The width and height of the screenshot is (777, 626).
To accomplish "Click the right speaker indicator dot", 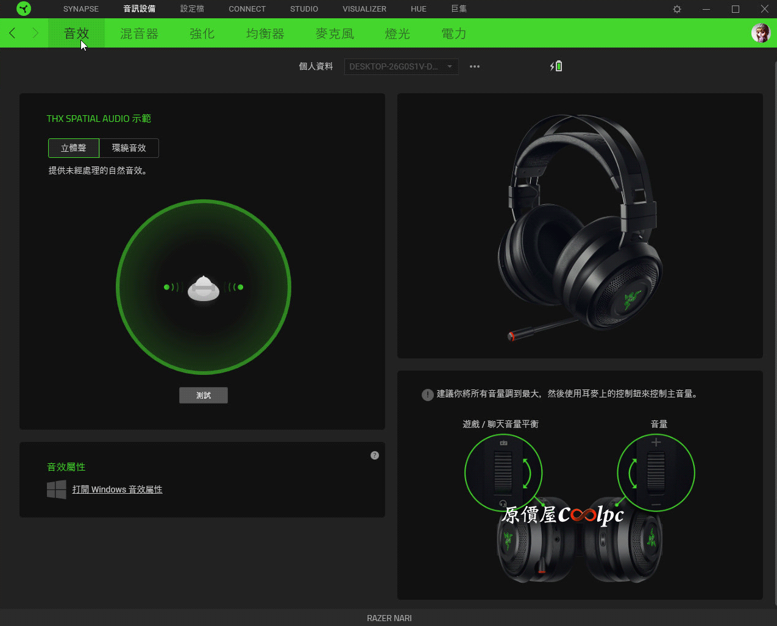I will (241, 287).
